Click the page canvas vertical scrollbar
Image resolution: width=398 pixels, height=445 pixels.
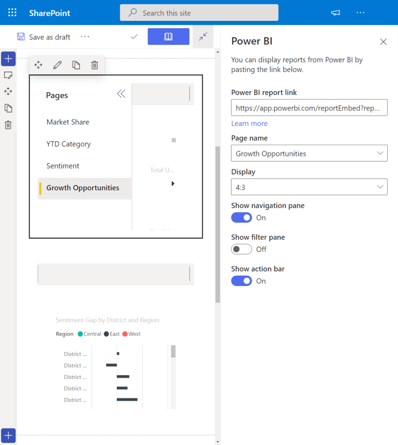click(x=218, y=225)
